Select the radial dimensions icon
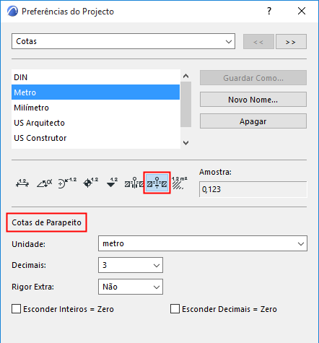 click(67, 183)
